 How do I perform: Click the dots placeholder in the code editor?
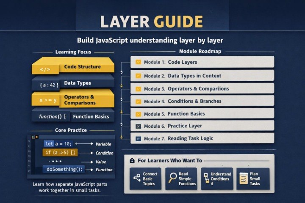coord(55,161)
